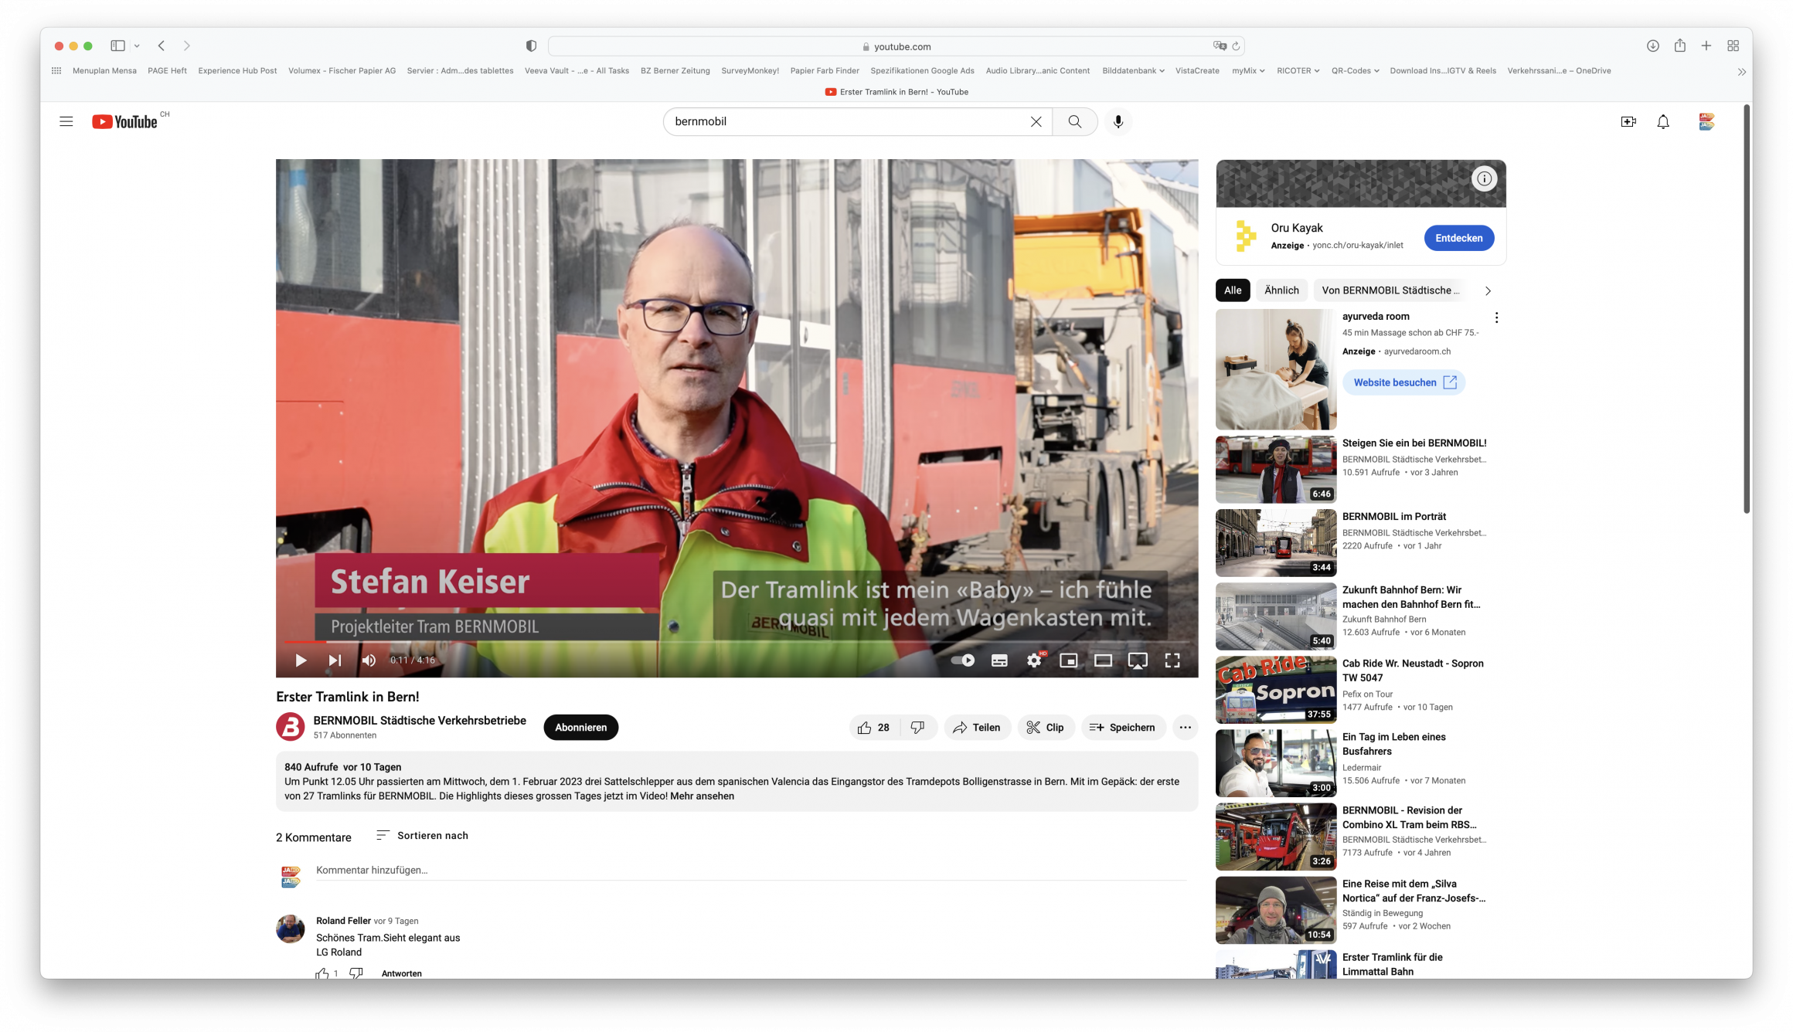Image resolution: width=1793 pixels, height=1032 pixels.
Task: Expand description with Mehr ansehen
Action: (702, 796)
